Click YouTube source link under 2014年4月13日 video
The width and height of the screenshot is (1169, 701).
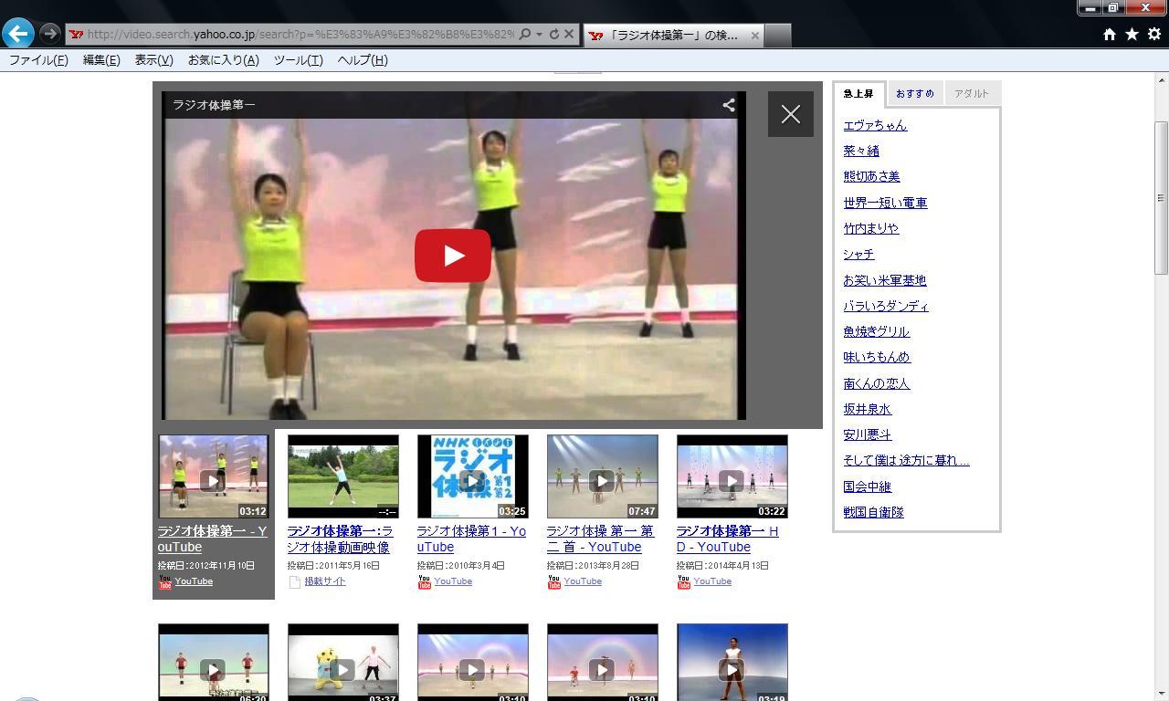point(712,581)
